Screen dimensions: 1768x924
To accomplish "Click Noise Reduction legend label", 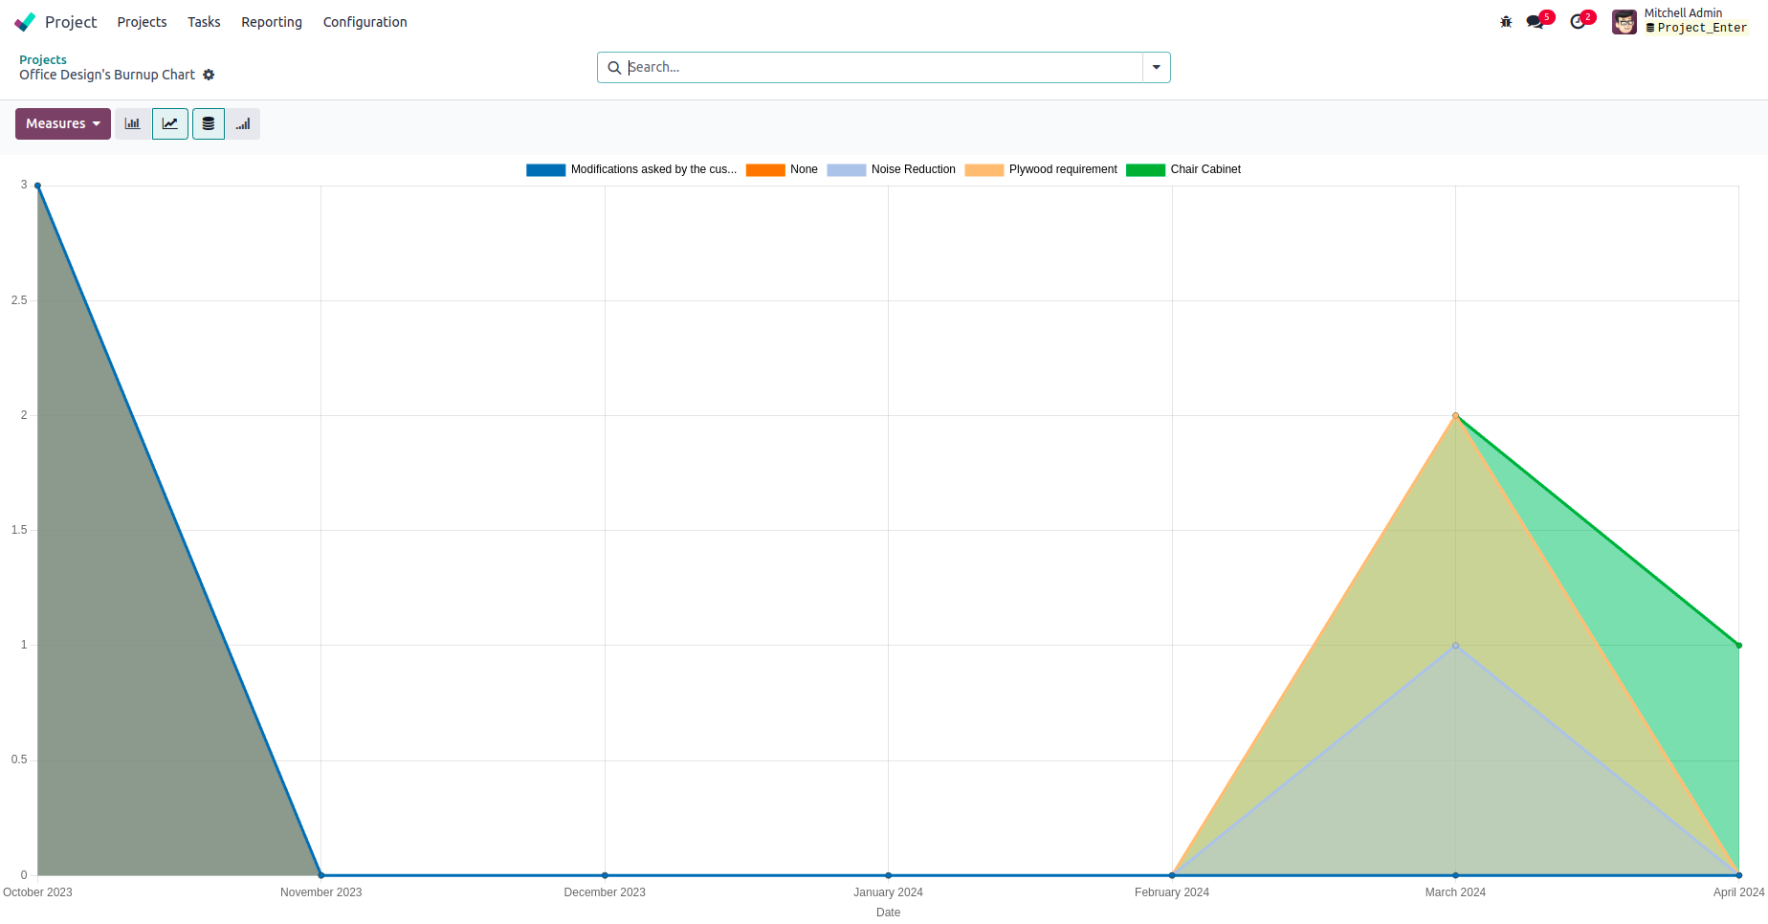I will tap(914, 169).
